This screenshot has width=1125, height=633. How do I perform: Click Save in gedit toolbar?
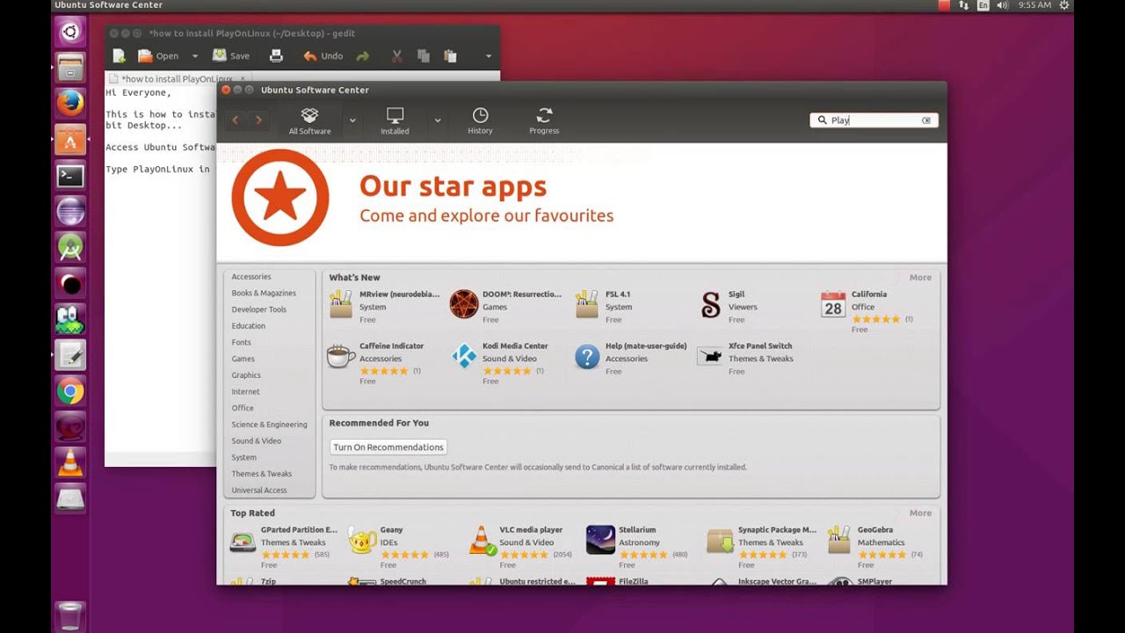click(230, 56)
